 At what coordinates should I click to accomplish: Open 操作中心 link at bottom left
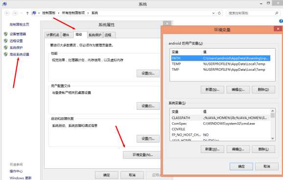[x=16, y=171]
